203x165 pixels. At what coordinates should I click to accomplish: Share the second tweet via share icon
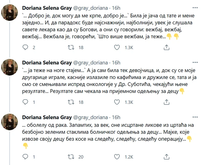pyautogui.click(x=166, y=102)
